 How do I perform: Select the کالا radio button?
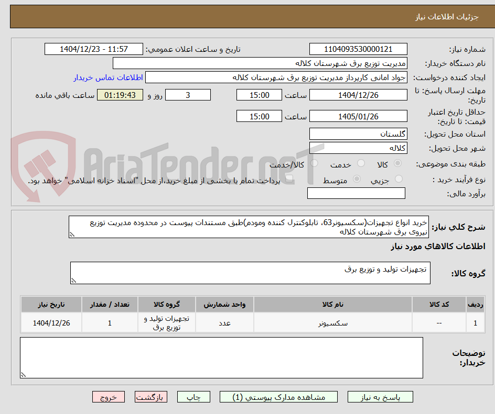coord(398,163)
